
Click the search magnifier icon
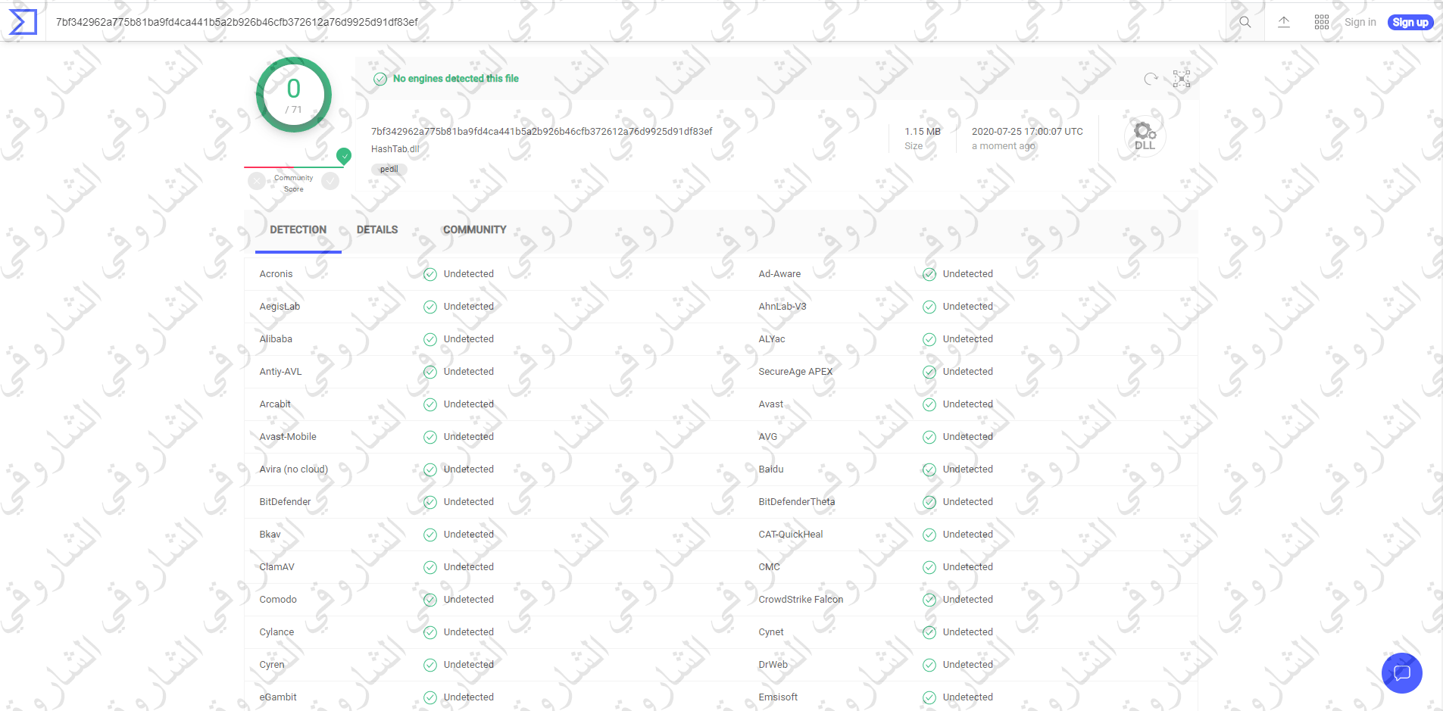[x=1245, y=22]
